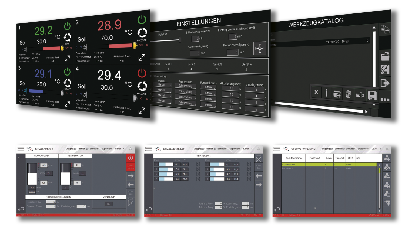Image resolution: width=415 pixels, height=235 pixels.
Task: Click the trash delete icon in Werkzeugkatalog
Action: [x=348, y=94]
